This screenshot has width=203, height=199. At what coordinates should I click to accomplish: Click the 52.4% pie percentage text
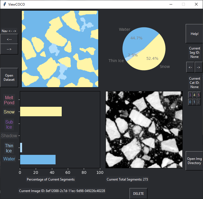pyautogui.click(x=152, y=58)
